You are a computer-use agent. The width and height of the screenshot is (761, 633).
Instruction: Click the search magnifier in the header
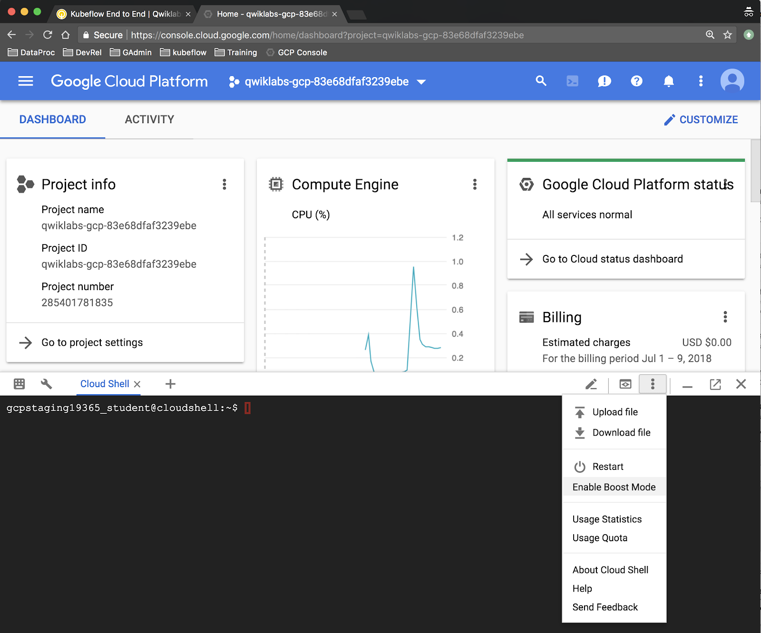click(x=541, y=81)
